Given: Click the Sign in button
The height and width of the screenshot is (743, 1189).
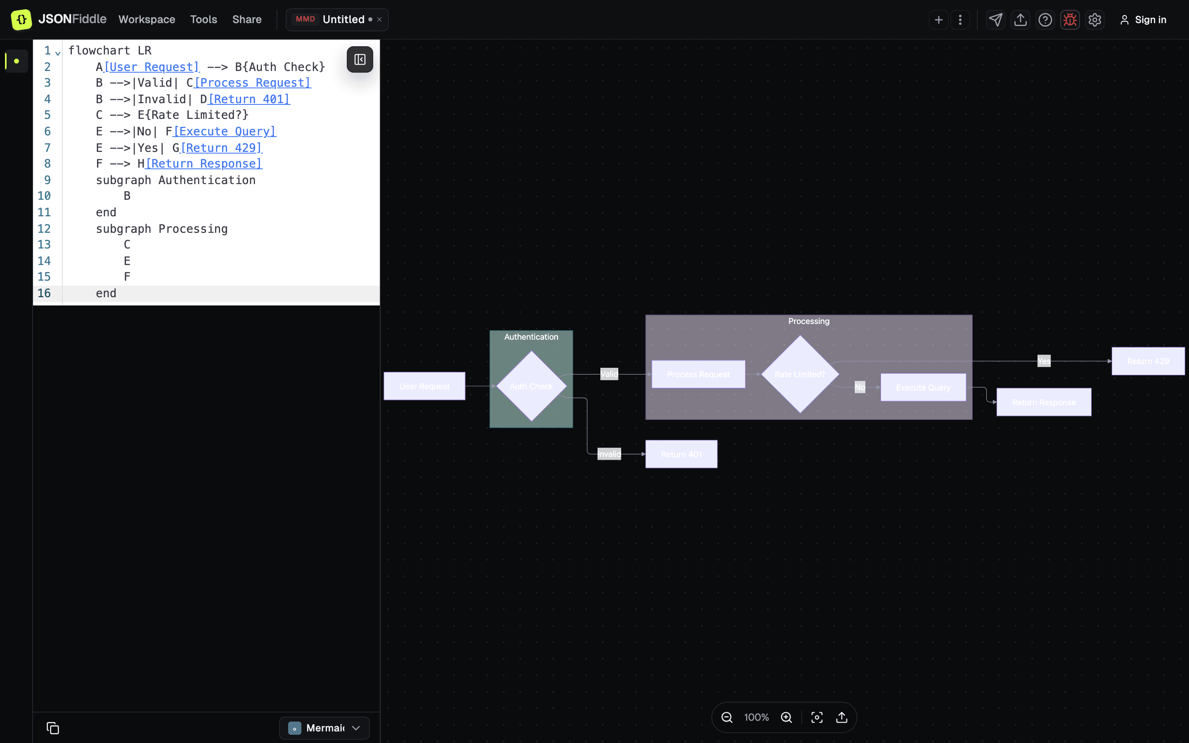Looking at the screenshot, I should 1143,20.
